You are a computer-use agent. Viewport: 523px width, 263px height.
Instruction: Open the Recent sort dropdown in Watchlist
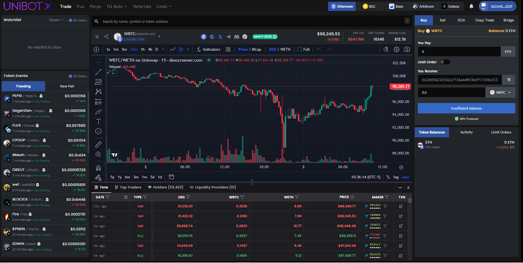click(56, 20)
